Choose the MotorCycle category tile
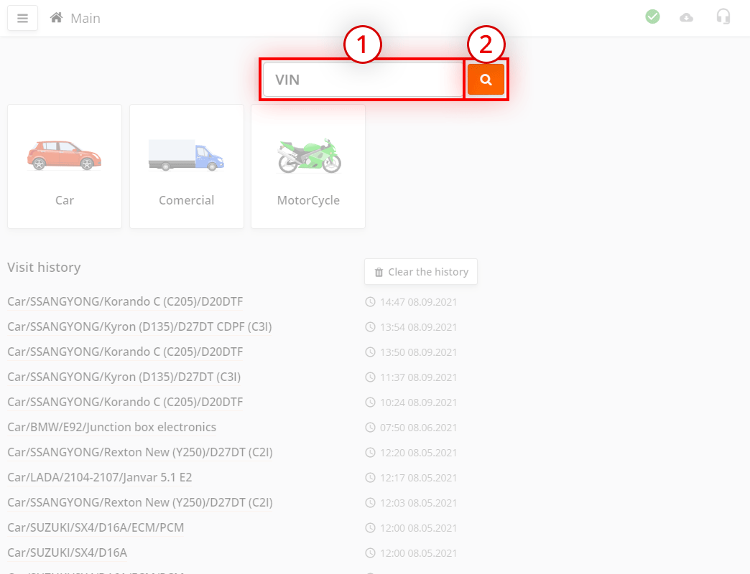The image size is (750, 574). pos(308,166)
